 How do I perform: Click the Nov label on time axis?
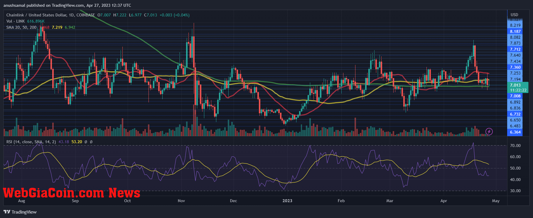(181, 201)
